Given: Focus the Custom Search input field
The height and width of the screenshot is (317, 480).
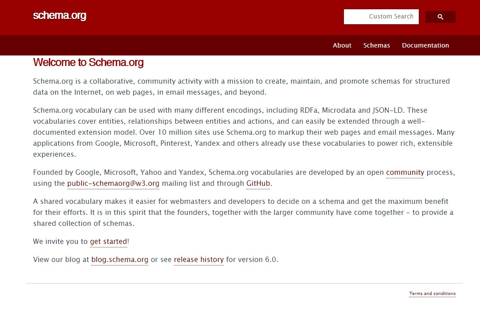Looking at the screenshot, I should (381, 17).
